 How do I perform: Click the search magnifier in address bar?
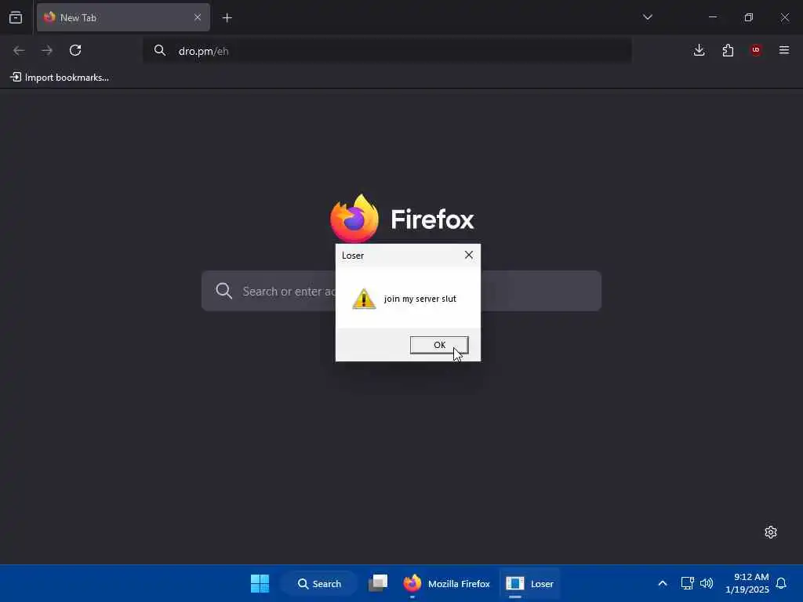pos(160,50)
